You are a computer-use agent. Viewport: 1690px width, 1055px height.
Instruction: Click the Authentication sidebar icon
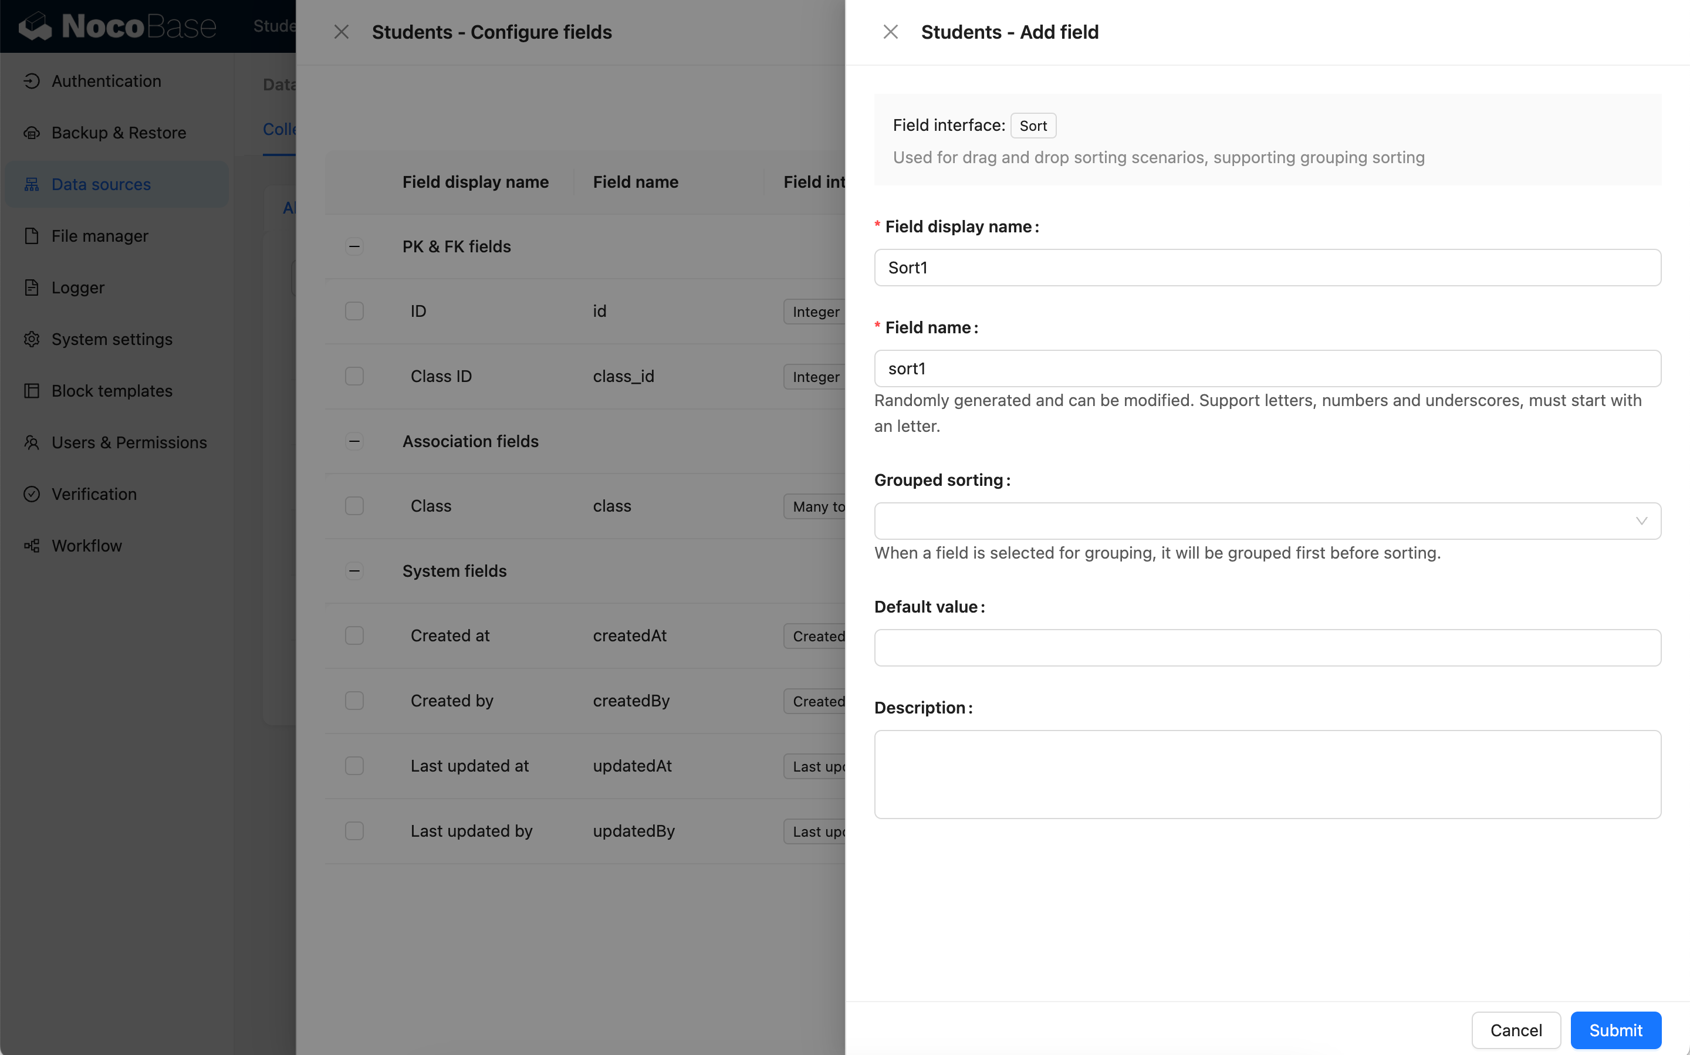coord(32,81)
